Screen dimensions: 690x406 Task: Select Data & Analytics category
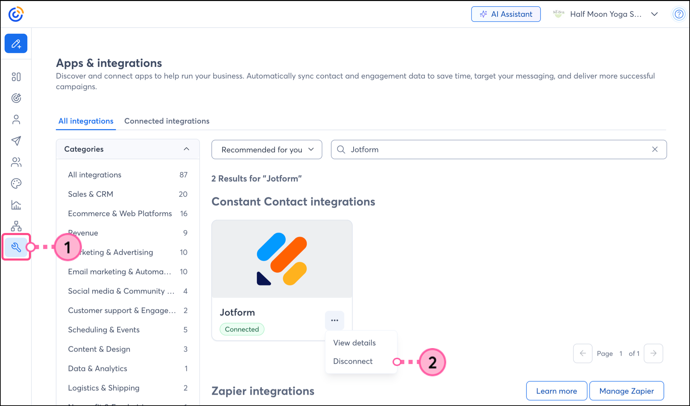[128, 368]
